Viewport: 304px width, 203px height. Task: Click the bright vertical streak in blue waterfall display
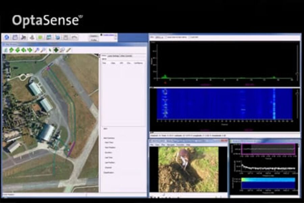[x=274, y=104]
